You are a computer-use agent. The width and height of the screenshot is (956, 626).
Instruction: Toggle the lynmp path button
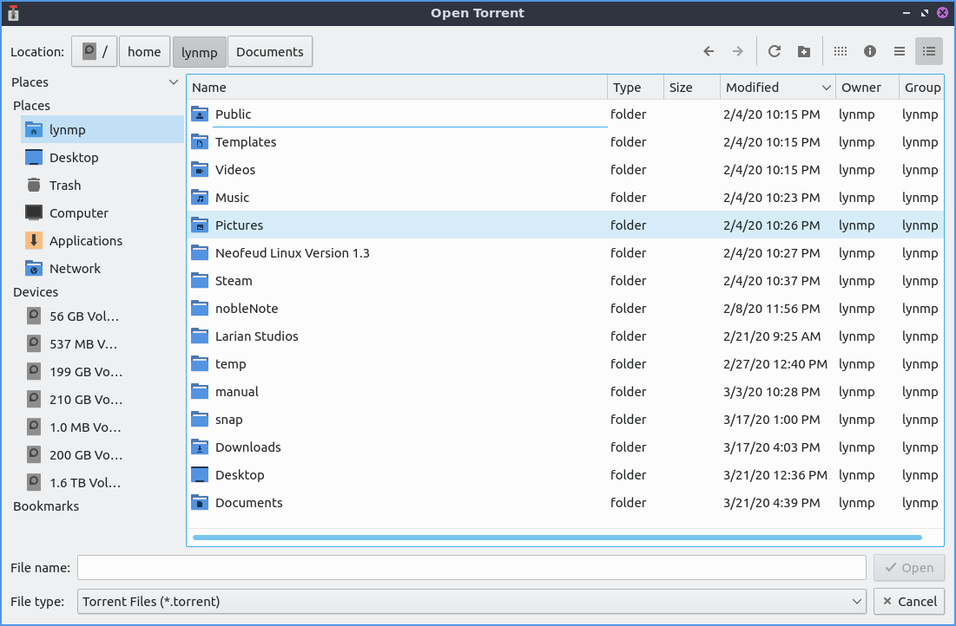coord(200,52)
